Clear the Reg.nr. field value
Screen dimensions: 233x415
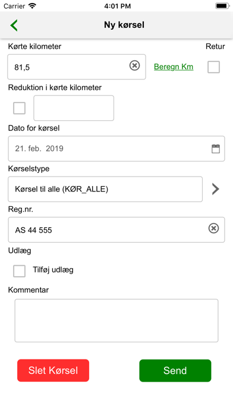[214, 228]
